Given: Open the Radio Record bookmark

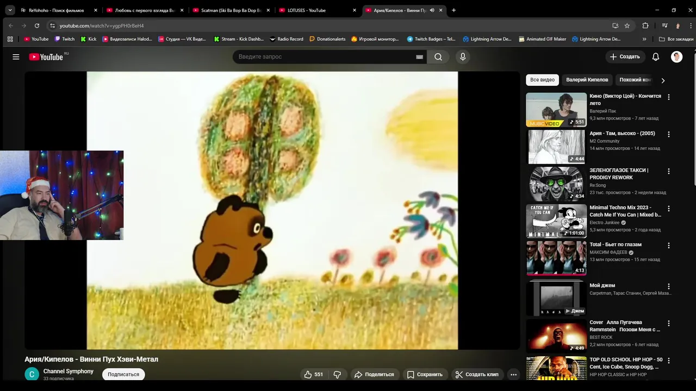Looking at the screenshot, I should (x=287, y=39).
